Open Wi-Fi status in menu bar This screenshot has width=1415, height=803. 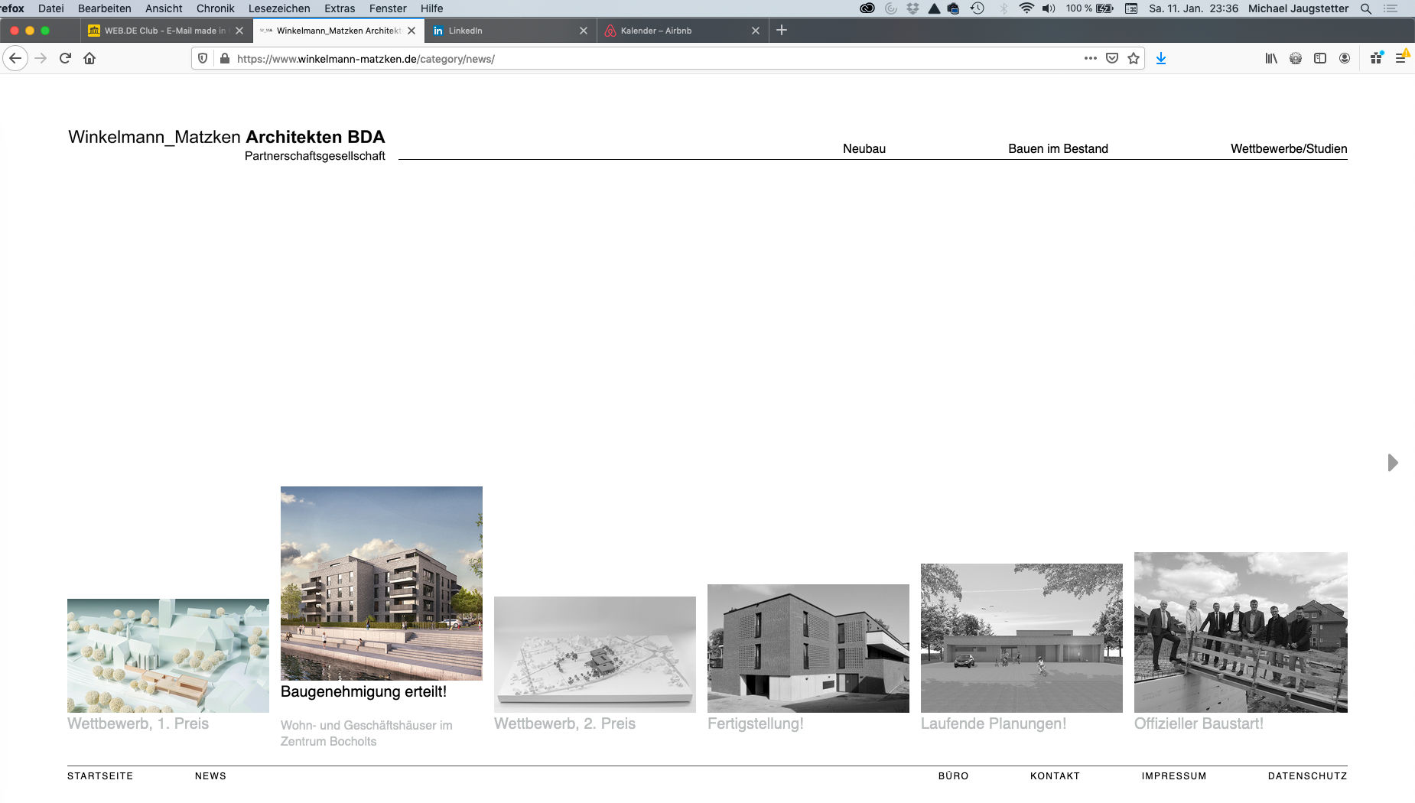coord(1026,8)
